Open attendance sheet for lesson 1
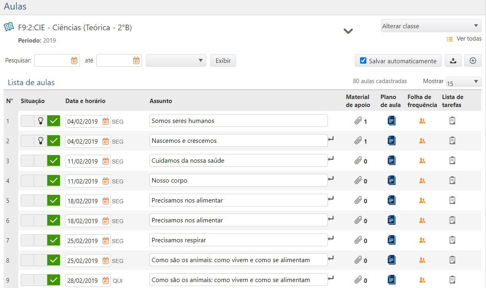 [x=422, y=121]
